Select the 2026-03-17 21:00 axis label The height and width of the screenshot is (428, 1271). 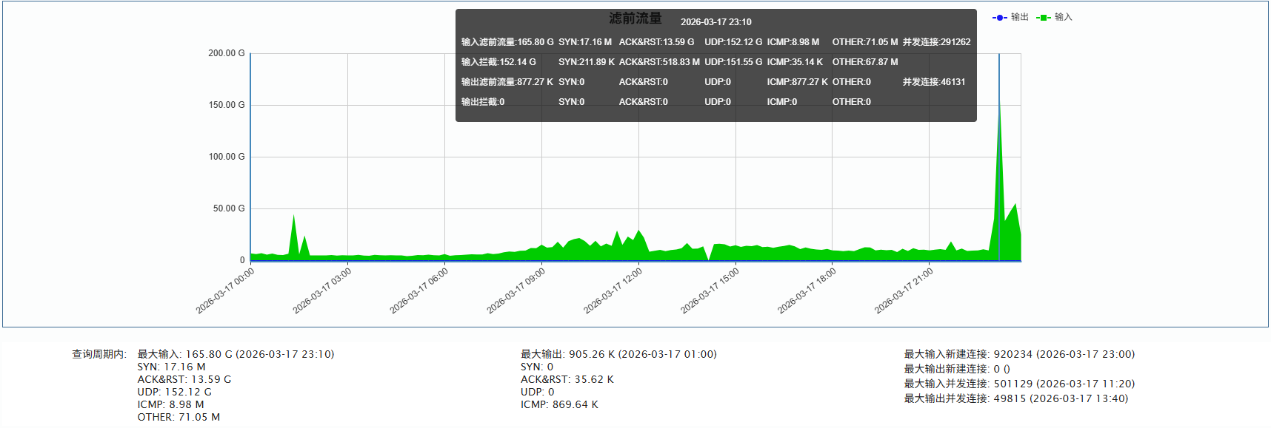tap(904, 291)
